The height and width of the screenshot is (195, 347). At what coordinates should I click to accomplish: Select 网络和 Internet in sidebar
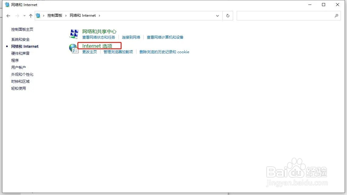click(25, 47)
